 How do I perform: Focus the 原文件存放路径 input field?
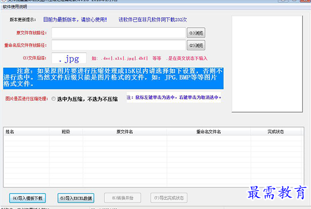(x=118, y=33)
